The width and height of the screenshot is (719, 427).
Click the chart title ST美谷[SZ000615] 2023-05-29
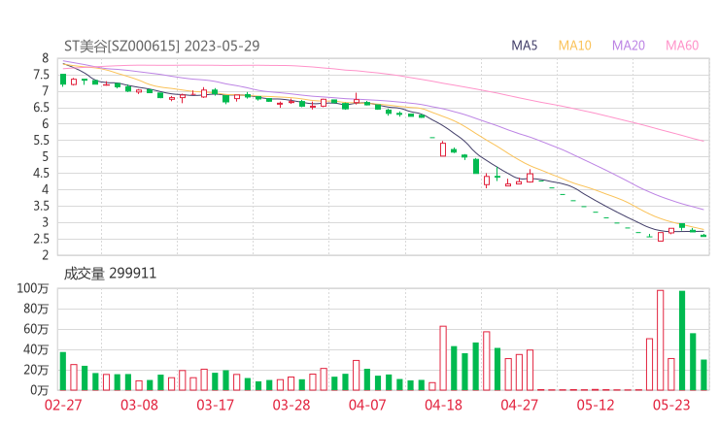162,46
